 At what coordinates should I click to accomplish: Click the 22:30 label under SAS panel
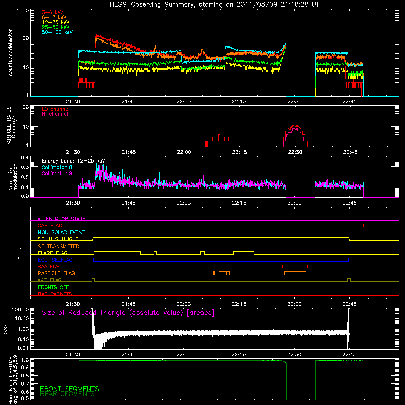point(294,355)
